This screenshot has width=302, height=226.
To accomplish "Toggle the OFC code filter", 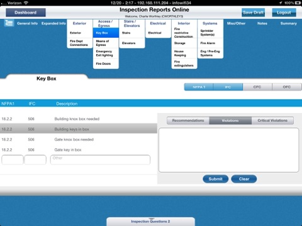I will pos(287,87).
